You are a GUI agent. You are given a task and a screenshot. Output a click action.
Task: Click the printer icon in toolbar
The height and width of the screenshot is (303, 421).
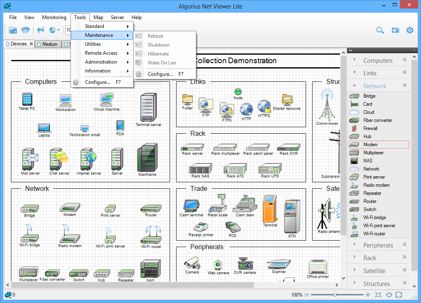point(26,30)
